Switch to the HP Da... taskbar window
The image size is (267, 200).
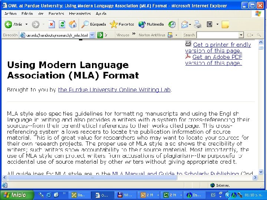click(195, 195)
